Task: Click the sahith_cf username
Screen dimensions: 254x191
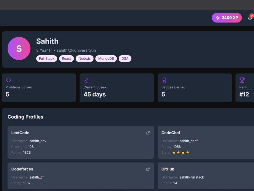Action: click(37, 177)
